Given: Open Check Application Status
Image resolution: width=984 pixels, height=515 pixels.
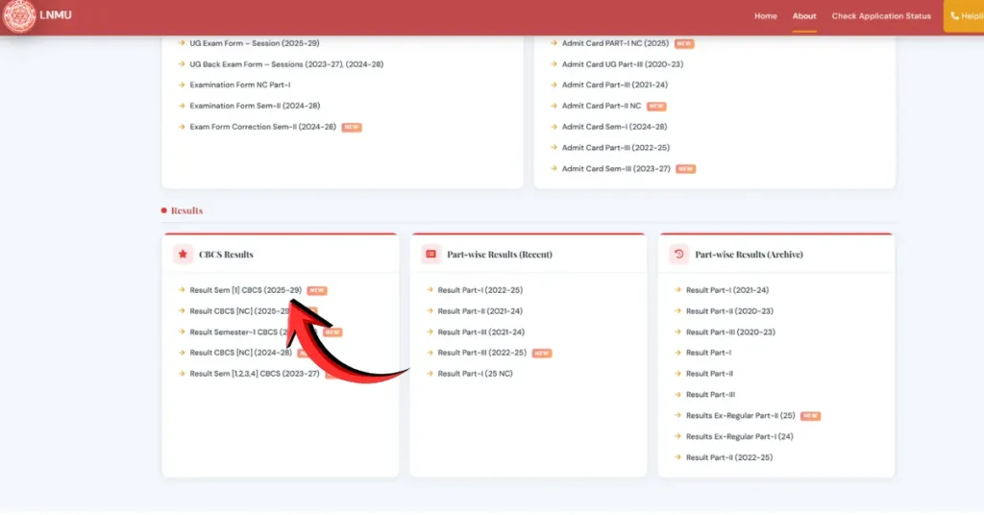Looking at the screenshot, I should point(881,16).
